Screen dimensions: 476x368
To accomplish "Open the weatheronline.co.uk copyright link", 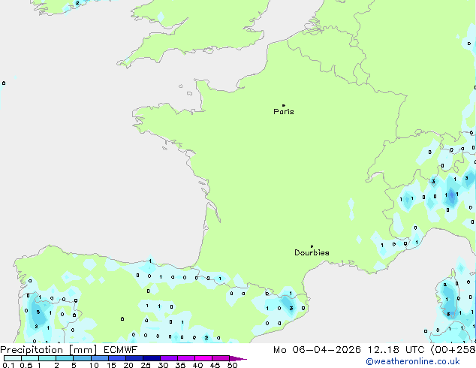I will click(413, 361).
